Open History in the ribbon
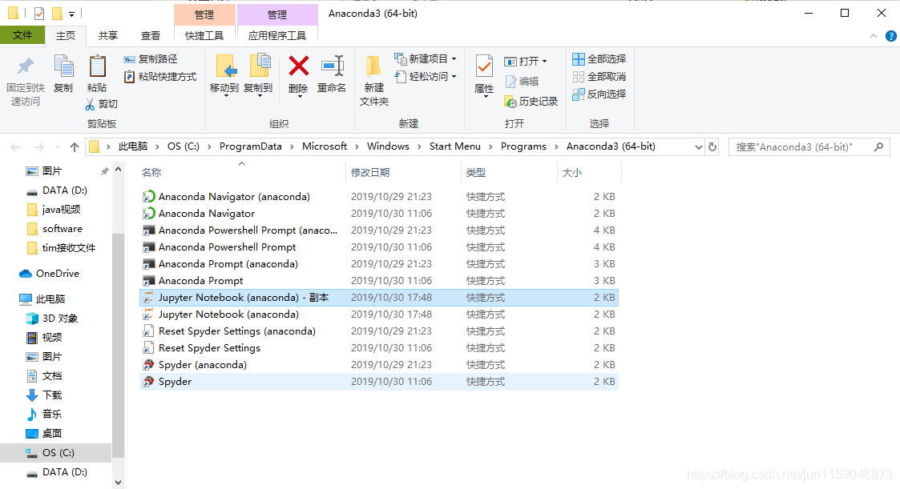This screenshot has width=900, height=489. 531,102
